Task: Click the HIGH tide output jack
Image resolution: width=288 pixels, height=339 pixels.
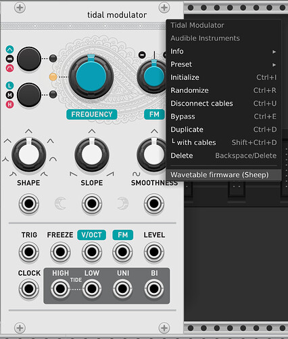Action: 60,289
